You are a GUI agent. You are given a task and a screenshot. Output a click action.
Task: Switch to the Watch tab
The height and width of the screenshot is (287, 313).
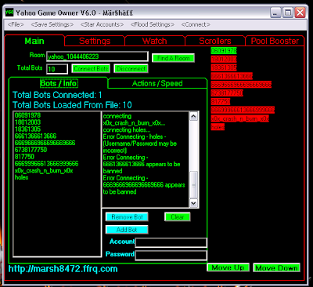[155, 41]
